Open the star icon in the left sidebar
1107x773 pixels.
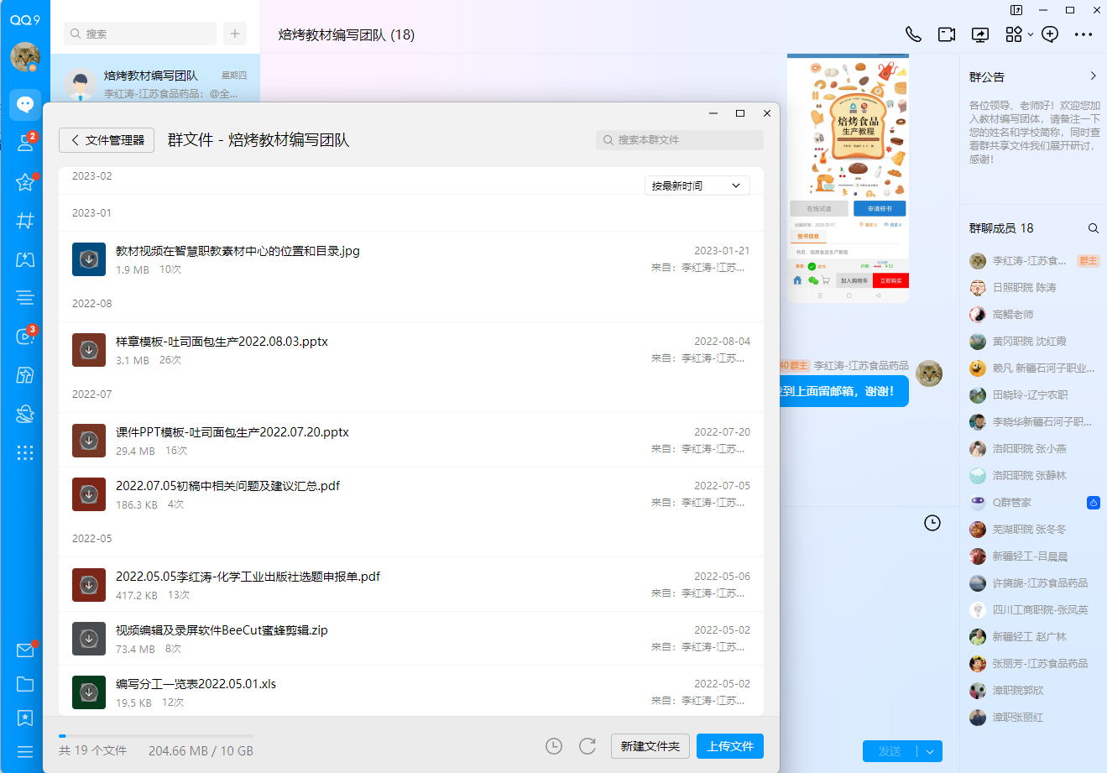coord(25,182)
